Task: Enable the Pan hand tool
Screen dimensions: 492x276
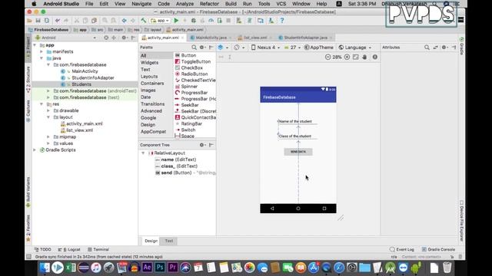Action: click(364, 57)
